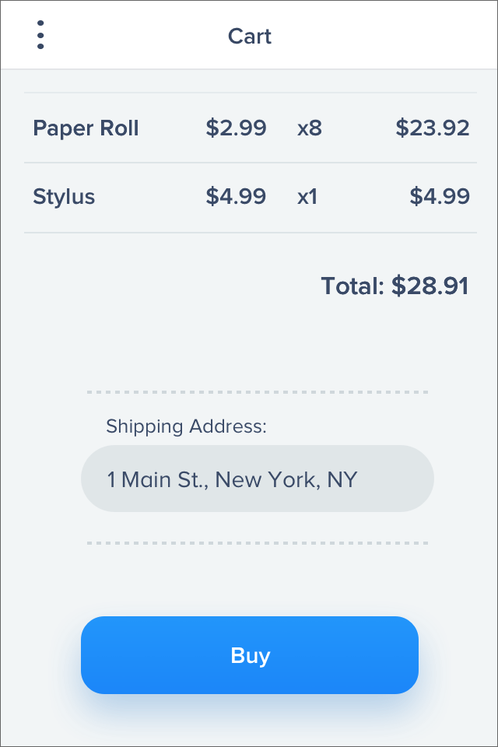The width and height of the screenshot is (498, 747).
Task: Click the Paper Roll quantity x8
Action: click(x=310, y=128)
